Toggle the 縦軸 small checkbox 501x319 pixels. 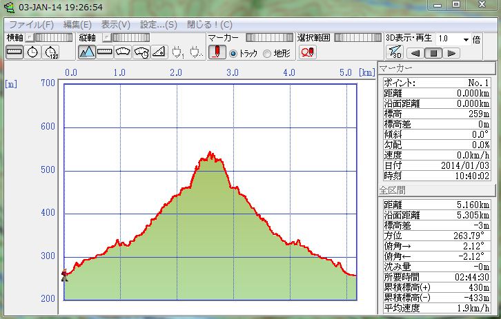(x=106, y=38)
